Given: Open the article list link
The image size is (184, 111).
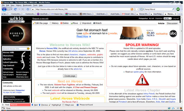Looking at the screenshot, I should (78, 69).
